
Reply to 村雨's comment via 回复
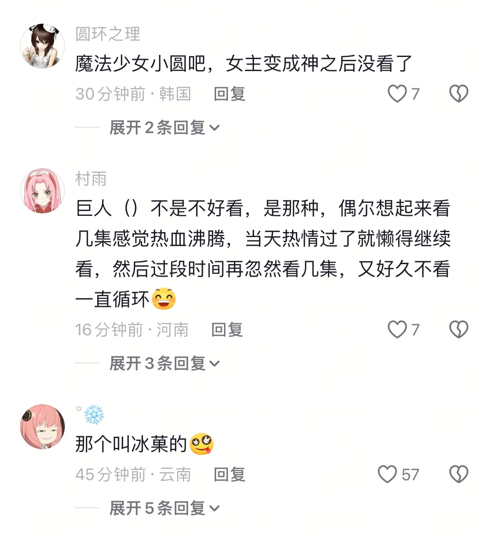(x=227, y=330)
